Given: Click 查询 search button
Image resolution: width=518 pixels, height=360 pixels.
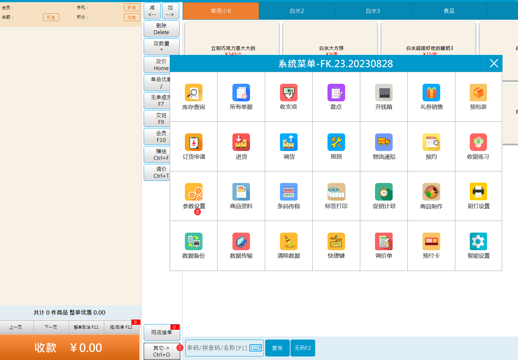Looking at the screenshot, I should pyautogui.click(x=277, y=348).
